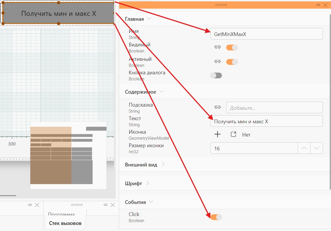This screenshot has width=331, height=231.
Task: Click the Текст field with "Получить мин и макс X"
Action: pyautogui.click(x=266, y=121)
